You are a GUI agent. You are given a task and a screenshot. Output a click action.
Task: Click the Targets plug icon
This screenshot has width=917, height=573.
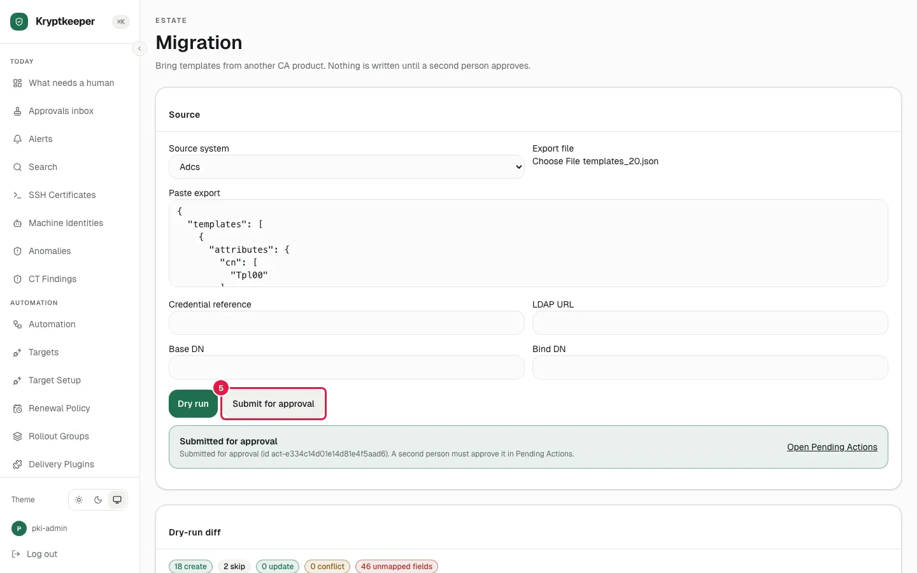pyautogui.click(x=17, y=352)
